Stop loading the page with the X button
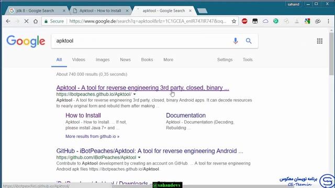The image size is (335, 188). pos(26,21)
